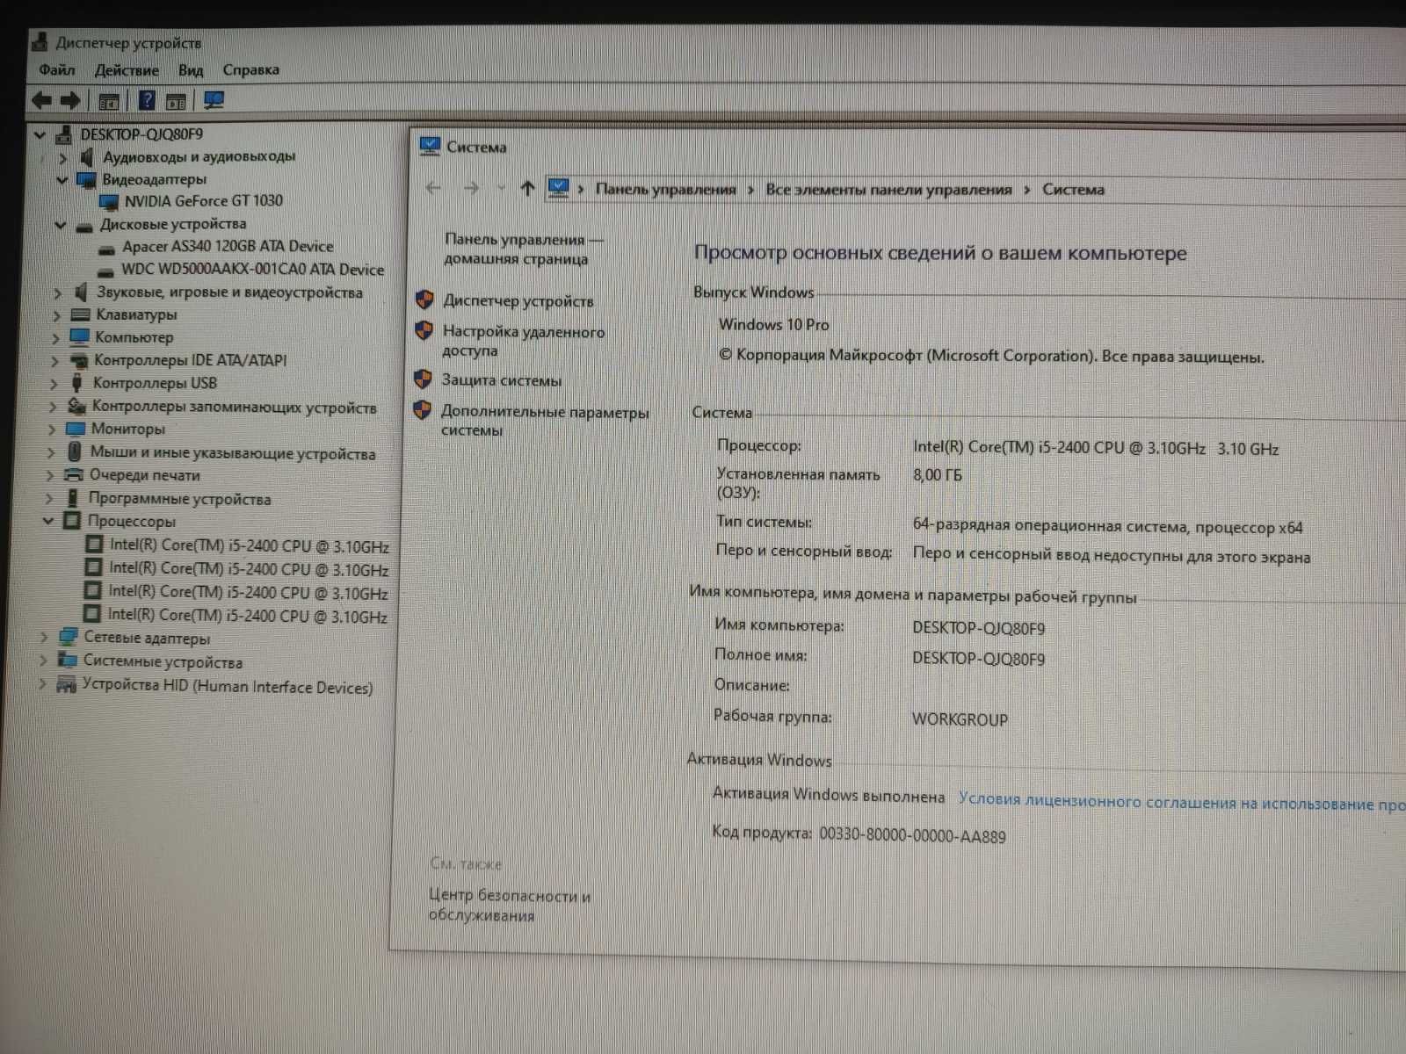Expand the Мониторы node
This screenshot has width=1406, height=1054.
(x=52, y=430)
